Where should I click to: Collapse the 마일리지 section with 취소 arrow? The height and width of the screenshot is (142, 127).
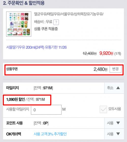click(114, 88)
